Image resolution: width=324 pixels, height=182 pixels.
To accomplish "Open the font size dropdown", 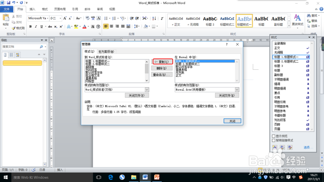I will 60,18.
